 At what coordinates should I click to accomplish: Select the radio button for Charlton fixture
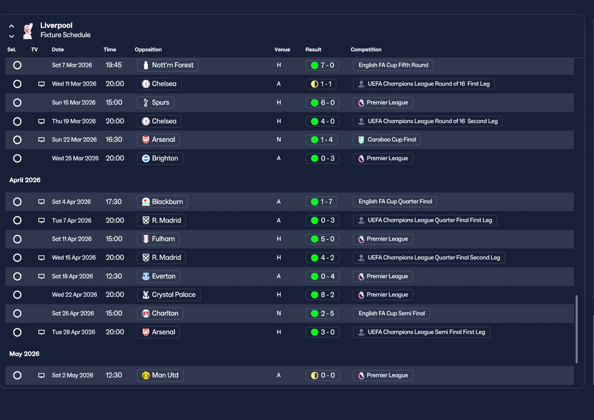[17, 313]
